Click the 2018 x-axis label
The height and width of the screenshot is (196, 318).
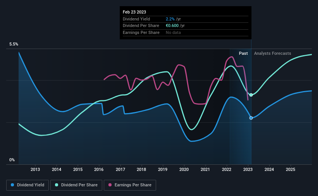[x=141, y=169]
